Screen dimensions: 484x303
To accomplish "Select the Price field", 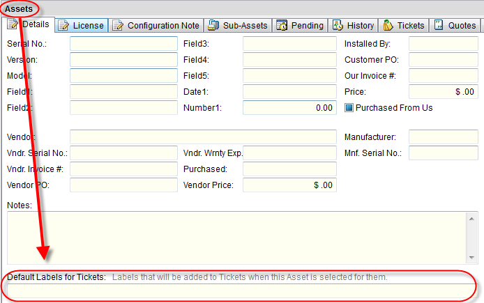I will [443, 92].
